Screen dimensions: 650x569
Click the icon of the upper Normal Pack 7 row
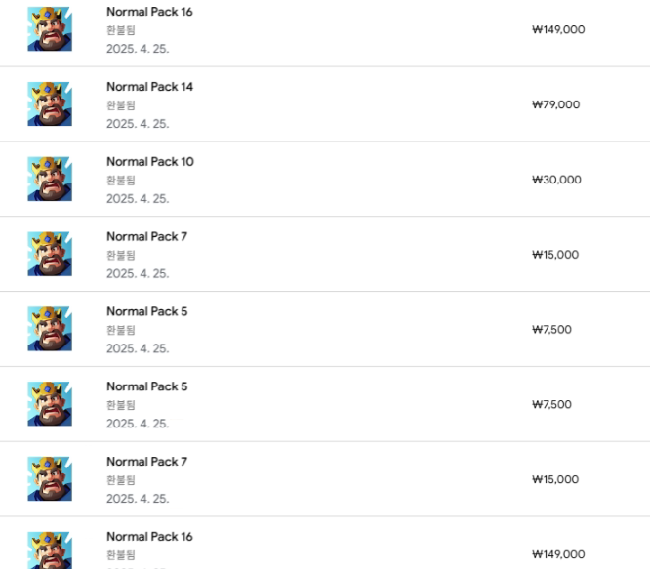pyautogui.click(x=49, y=254)
